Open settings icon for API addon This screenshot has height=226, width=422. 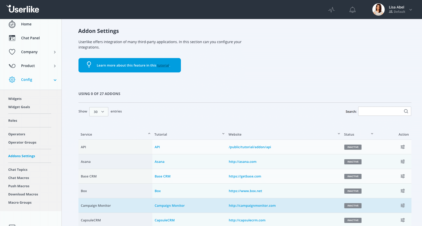[402, 147]
